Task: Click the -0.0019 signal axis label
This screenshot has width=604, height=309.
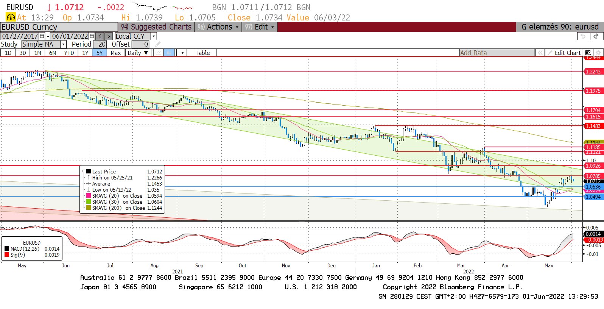Action: pos(594,240)
